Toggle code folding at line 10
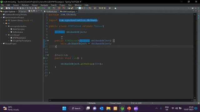 tap(48, 40)
